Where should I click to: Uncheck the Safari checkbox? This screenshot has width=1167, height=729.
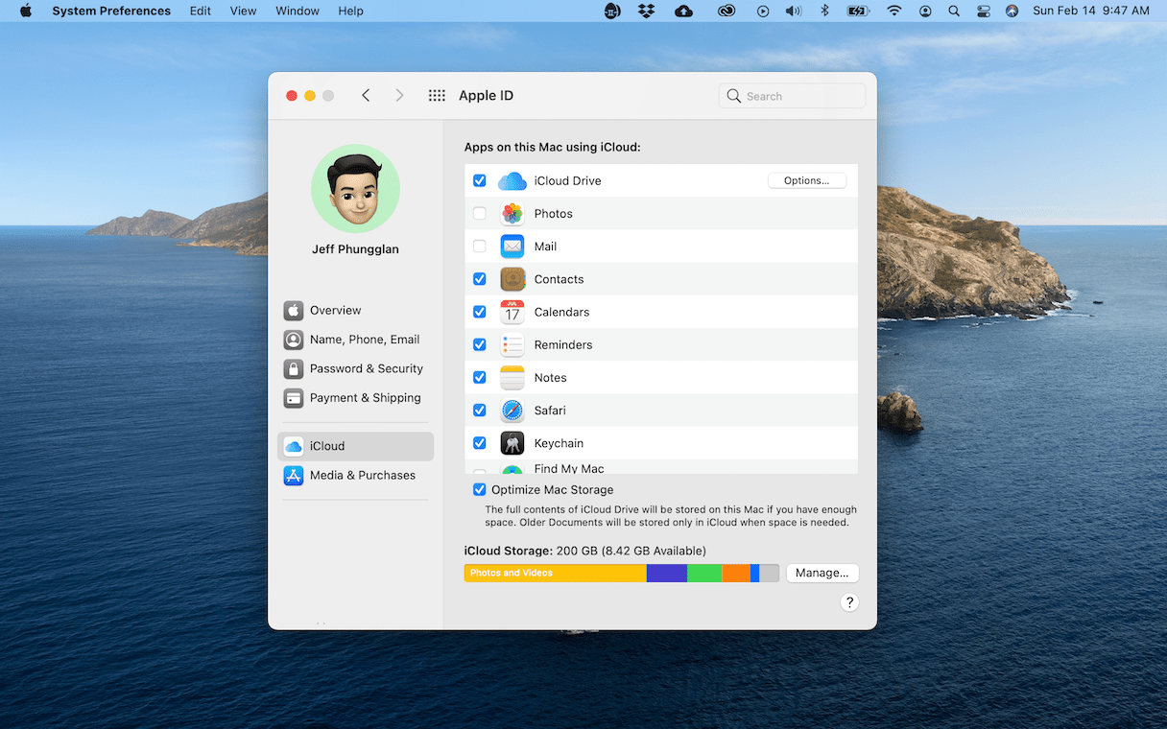pyautogui.click(x=480, y=411)
